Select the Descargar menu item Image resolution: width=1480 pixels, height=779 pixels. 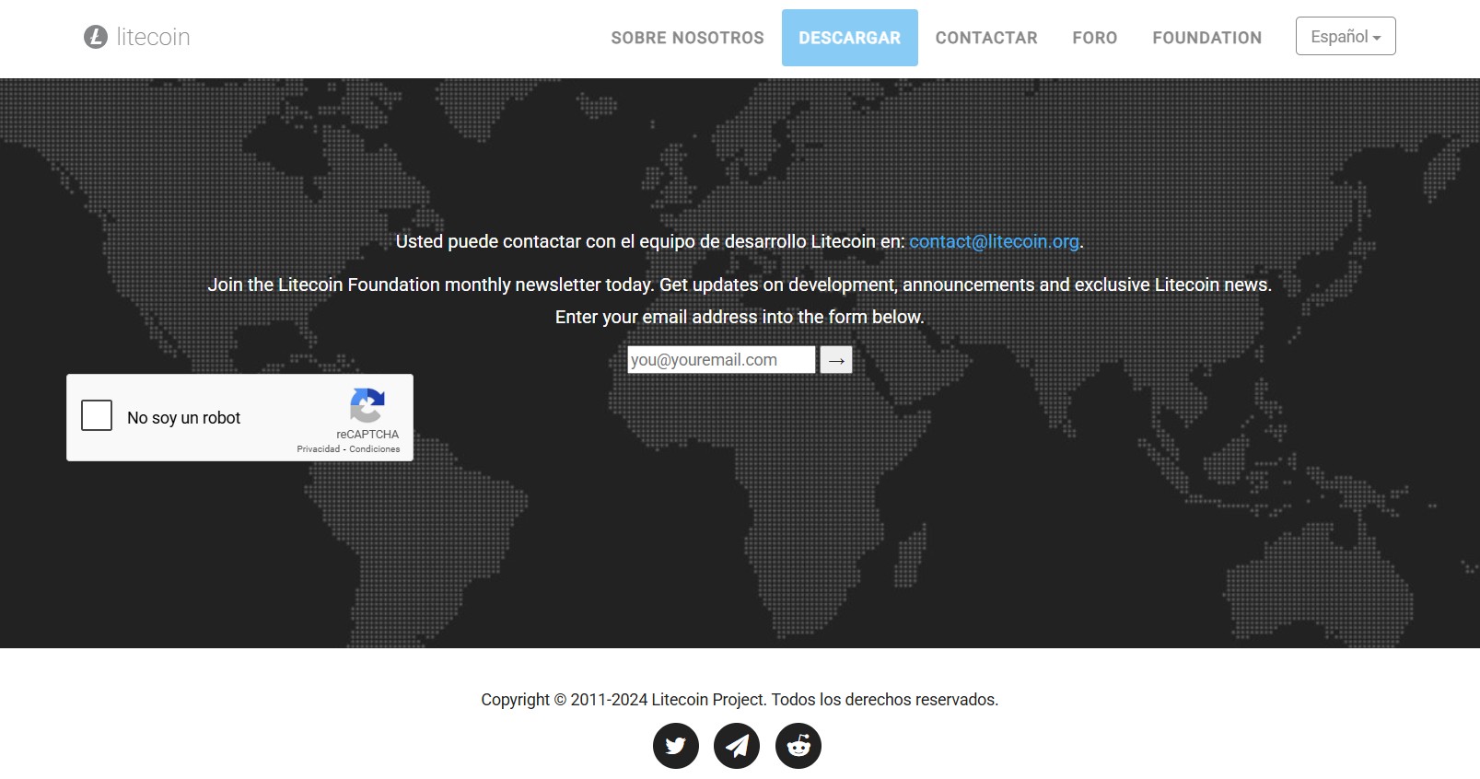(x=850, y=38)
